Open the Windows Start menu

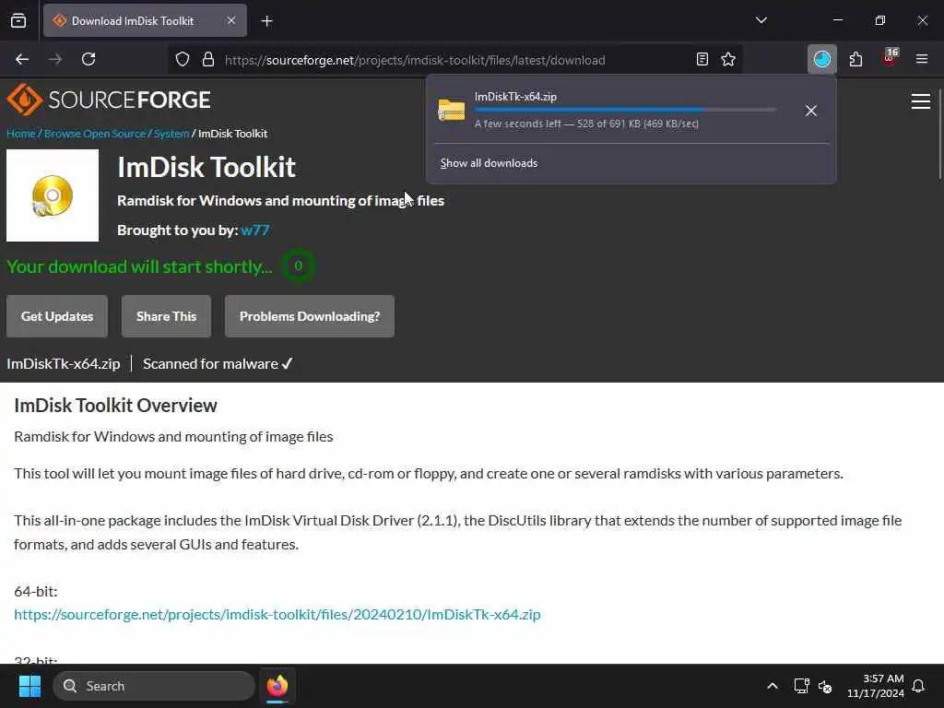coord(29,686)
